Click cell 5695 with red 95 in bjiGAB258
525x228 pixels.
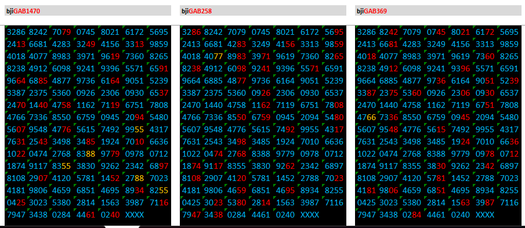[334, 32]
